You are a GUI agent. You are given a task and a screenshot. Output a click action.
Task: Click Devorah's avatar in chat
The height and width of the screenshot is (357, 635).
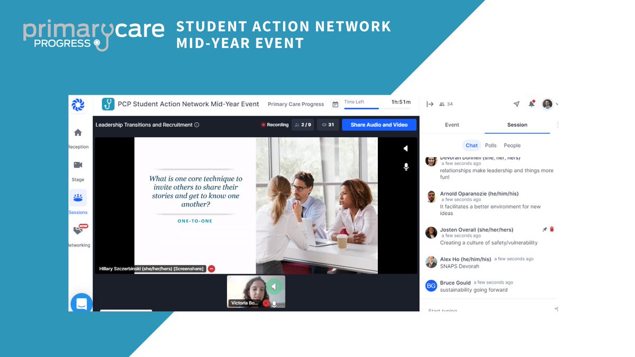(x=431, y=161)
